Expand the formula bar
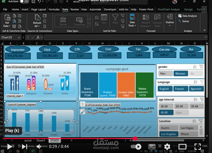The width and height of the screenshot is (212, 153). tap(205, 37)
